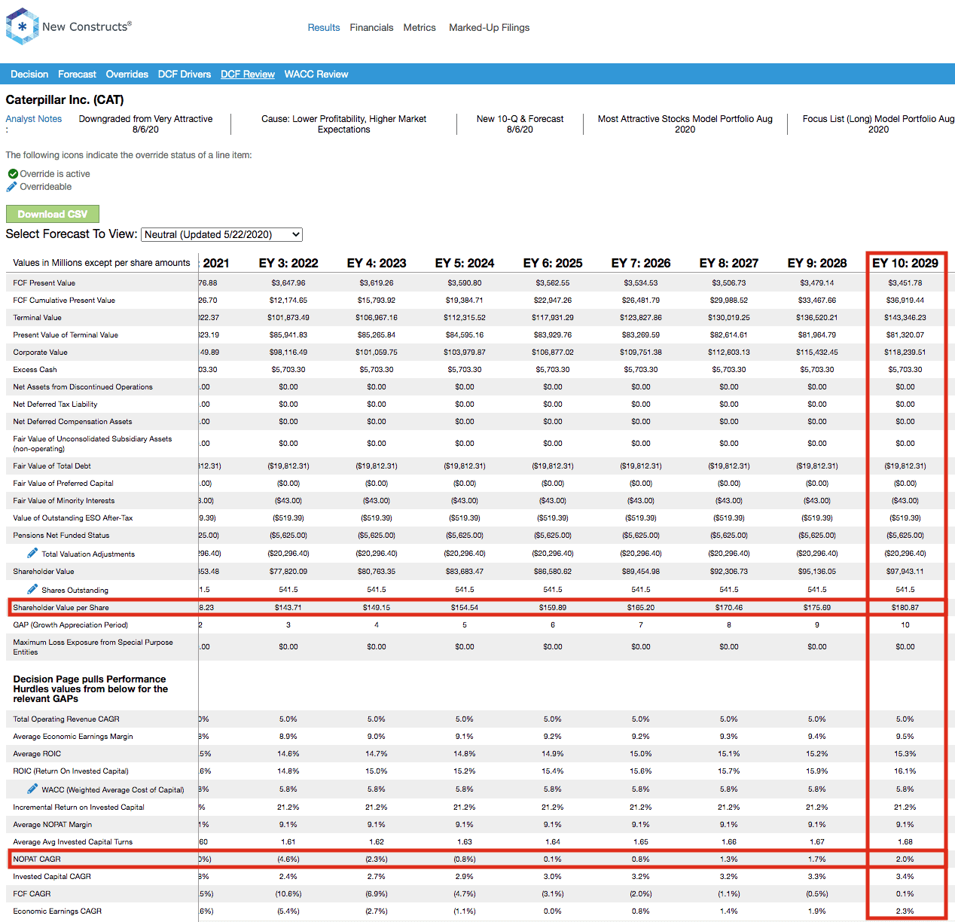Click pencil icon beside Total Valuation Adjustments
The width and height of the screenshot is (955, 922).
(32, 553)
